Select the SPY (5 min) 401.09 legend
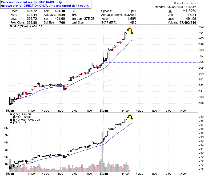The height and width of the screenshot is (176, 208). pos(28,26)
